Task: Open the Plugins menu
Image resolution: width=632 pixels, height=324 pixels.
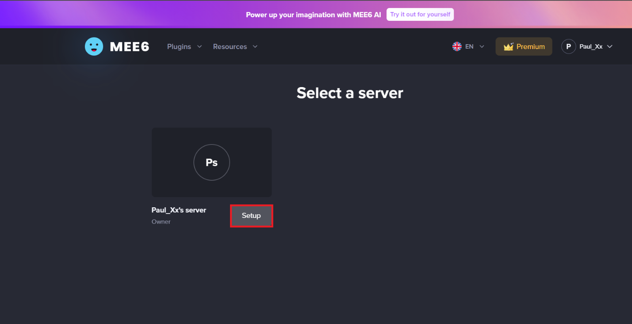Action: point(179,46)
